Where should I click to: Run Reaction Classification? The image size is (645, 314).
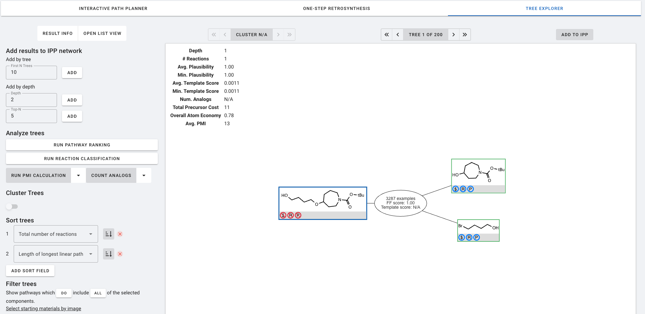pyautogui.click(x=82, y=159)
